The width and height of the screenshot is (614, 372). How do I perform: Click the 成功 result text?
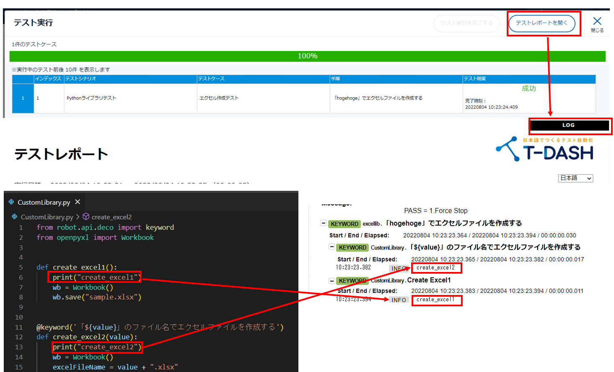click(x=529, y=88)
